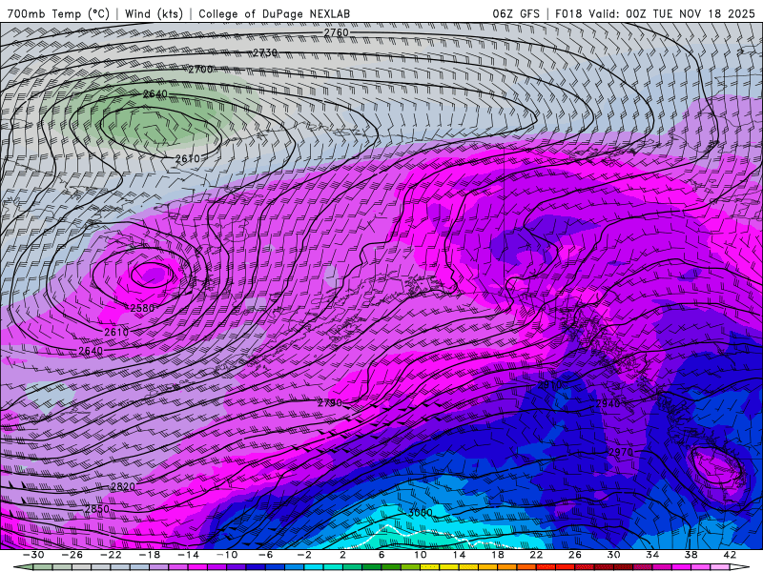This screenshot has height=572, width=763.
Task: Click "College of DuPage NEXLAB" in header
Action: point(274,13)
